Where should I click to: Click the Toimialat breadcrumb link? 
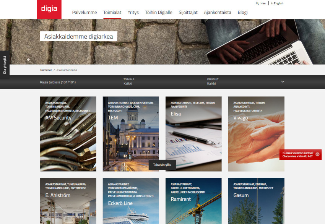click(x=46, y=70)
